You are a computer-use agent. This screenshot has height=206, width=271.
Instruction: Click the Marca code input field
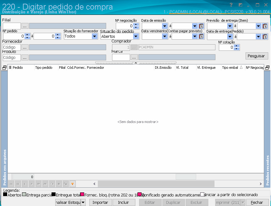coord(121,57)
